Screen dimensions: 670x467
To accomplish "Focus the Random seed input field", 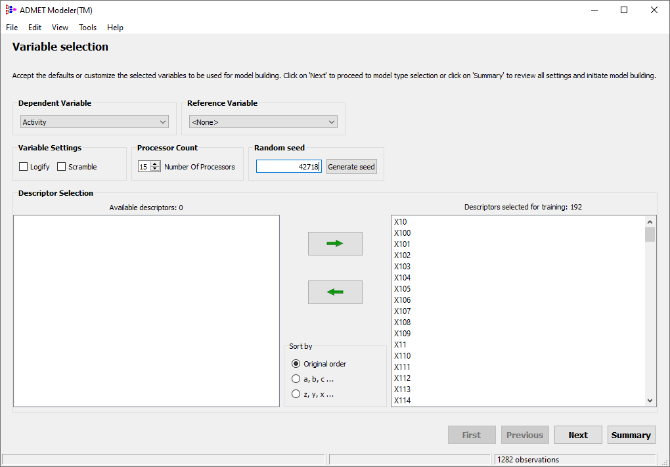I will [289, 167].
